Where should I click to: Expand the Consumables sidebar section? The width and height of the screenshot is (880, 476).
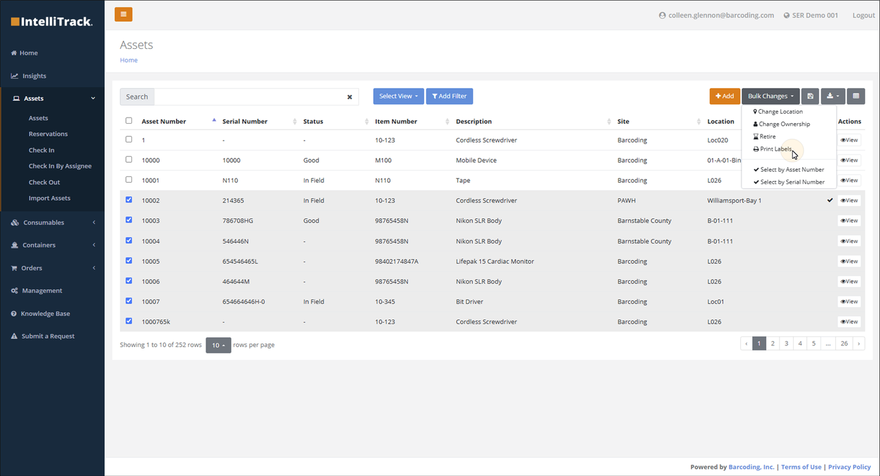(x=53, y=222)
